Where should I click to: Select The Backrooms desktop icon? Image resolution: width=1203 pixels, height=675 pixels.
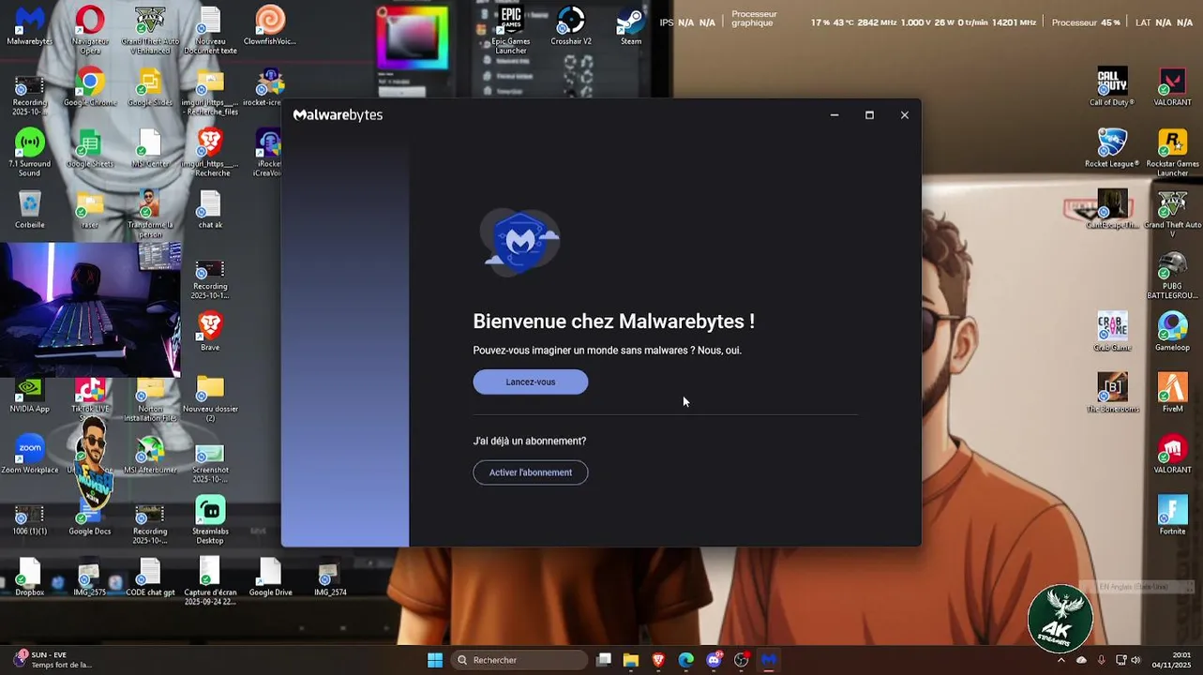point(1112,393)
